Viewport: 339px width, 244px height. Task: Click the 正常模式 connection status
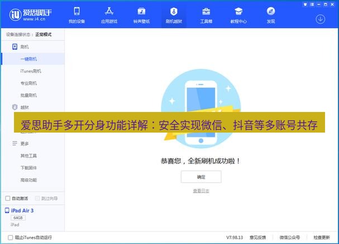(44, 35)
